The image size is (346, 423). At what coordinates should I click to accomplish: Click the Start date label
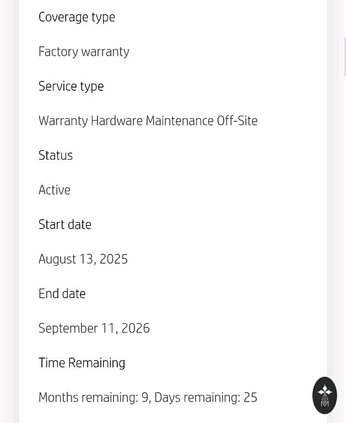point(65,225)
